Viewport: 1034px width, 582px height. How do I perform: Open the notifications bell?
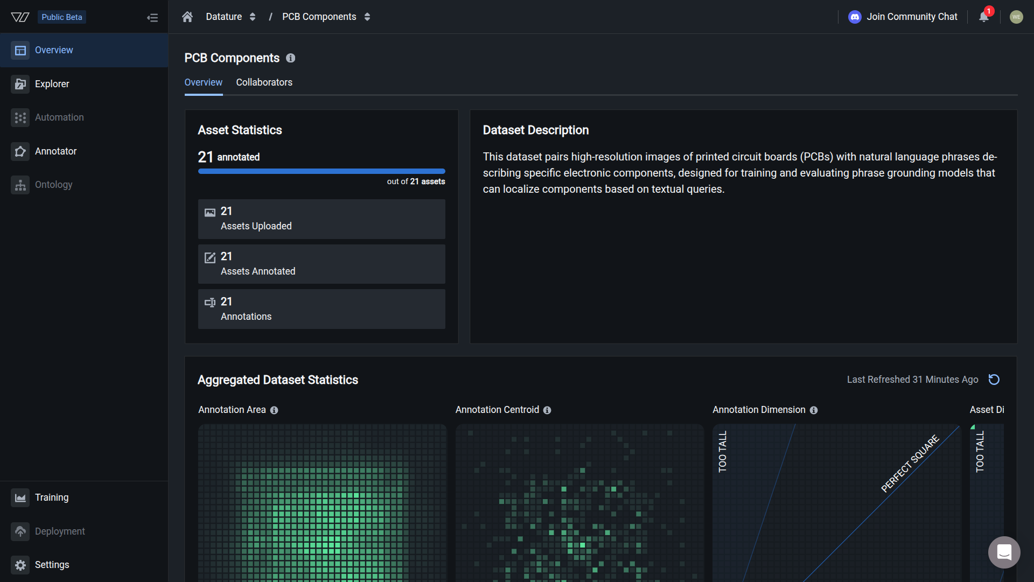click(x=983, y=17)
